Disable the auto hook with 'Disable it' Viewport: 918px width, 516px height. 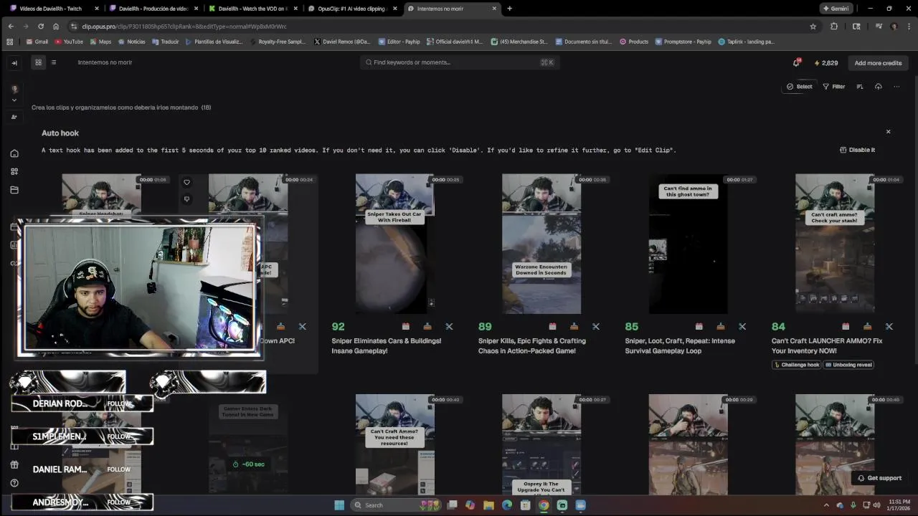pyautogui.click(x=857, y=150)
